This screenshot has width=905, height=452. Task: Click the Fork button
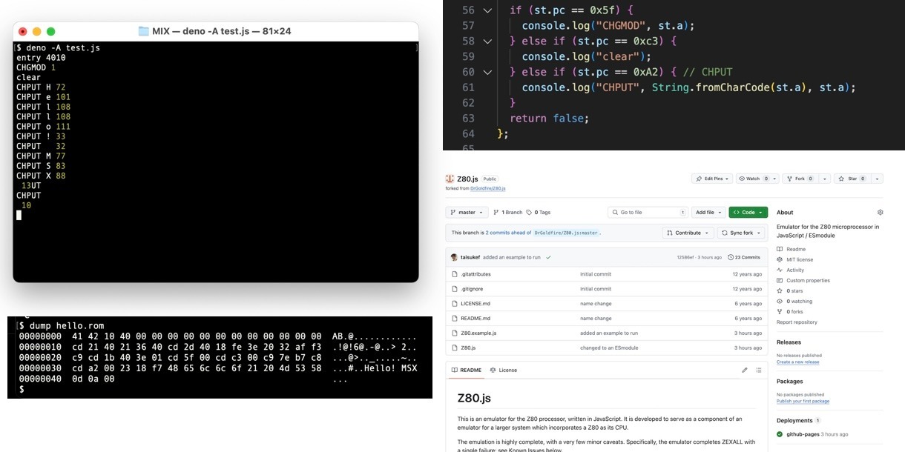(x=800, y=179)
